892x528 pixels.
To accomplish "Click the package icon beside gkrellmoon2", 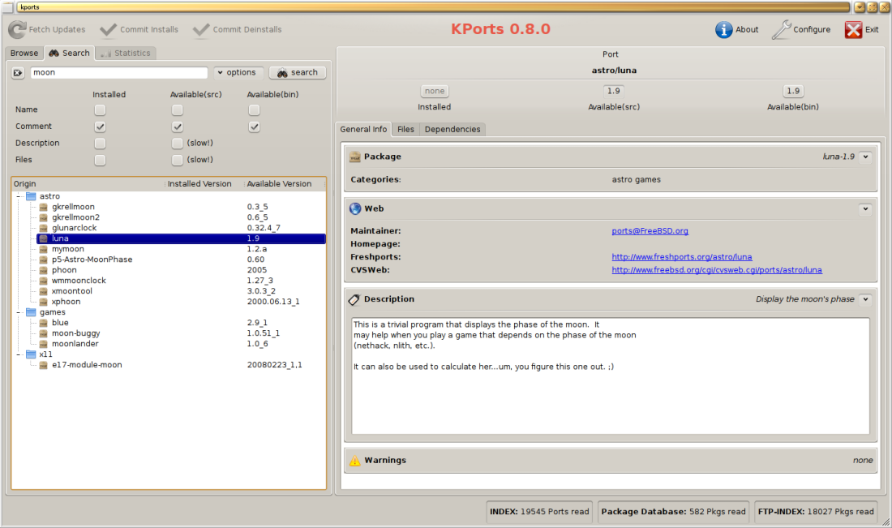I will click(43, 217).
